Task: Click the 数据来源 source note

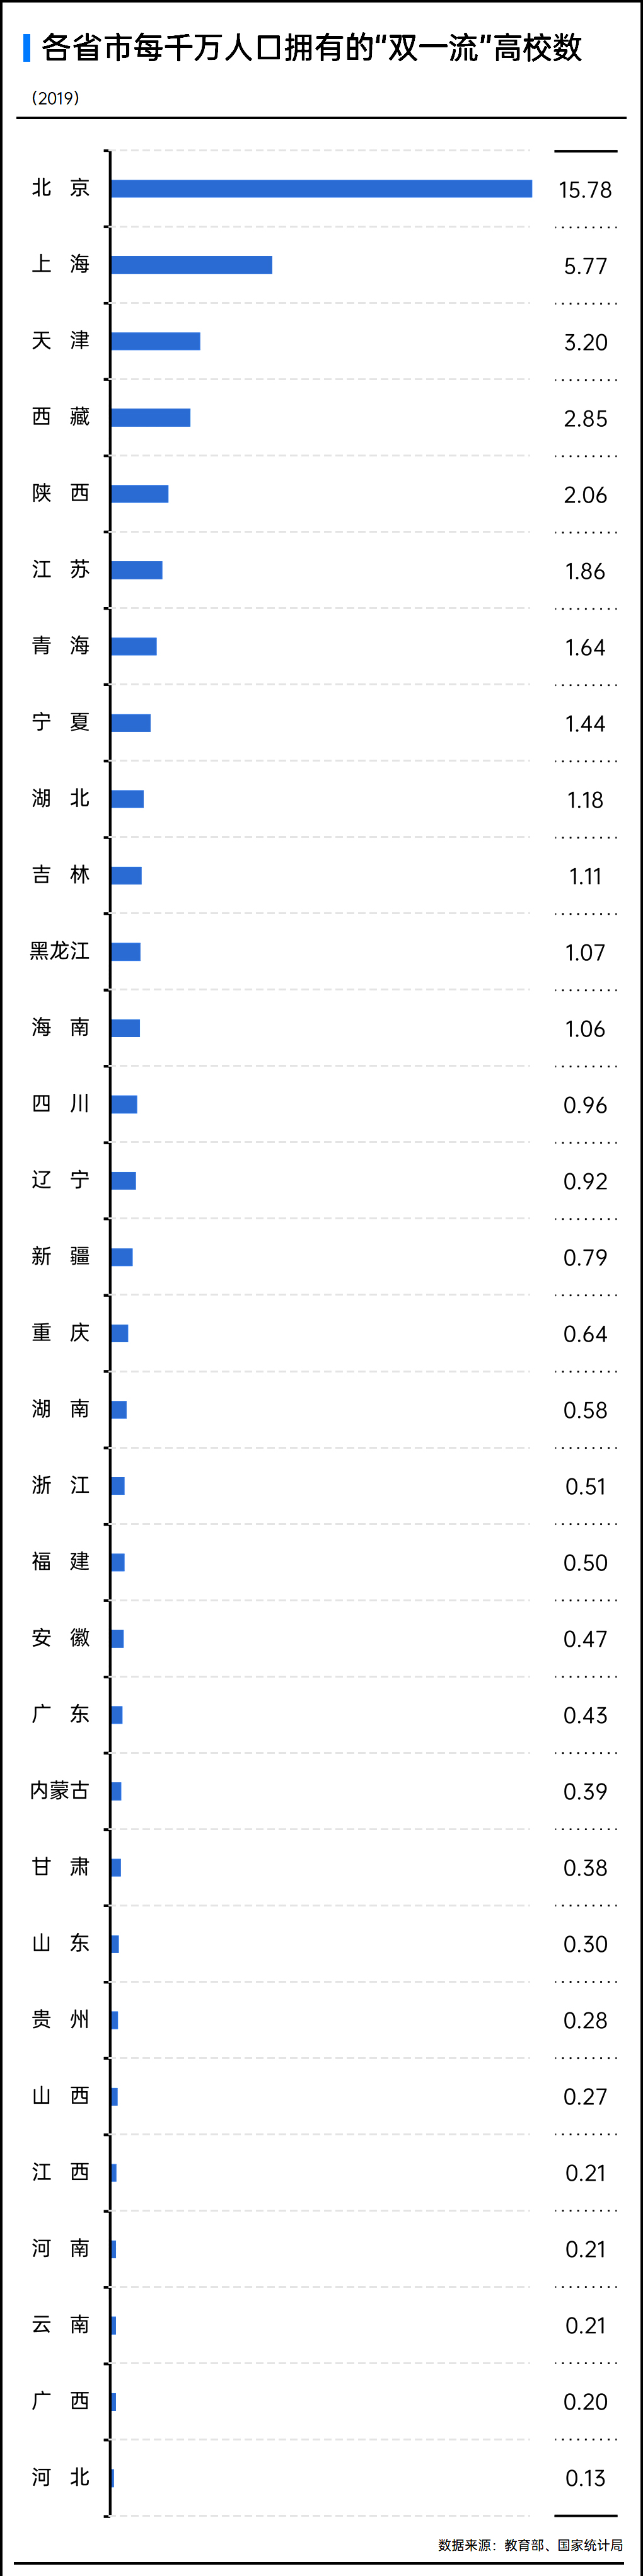Action: 530,2545
